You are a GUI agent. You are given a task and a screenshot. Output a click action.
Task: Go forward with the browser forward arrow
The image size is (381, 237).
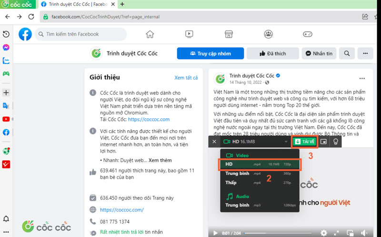click(19, 17)
